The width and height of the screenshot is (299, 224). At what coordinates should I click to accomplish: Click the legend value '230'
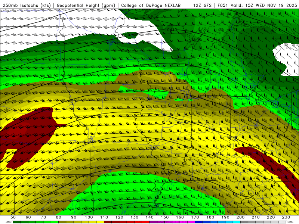click(286, 217)
